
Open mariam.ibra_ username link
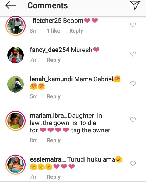(x=48, y=116)
